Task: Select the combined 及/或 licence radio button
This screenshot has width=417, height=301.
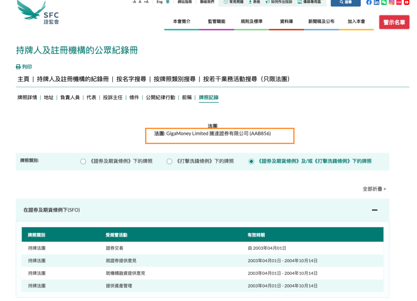Action: pos(251,161)
